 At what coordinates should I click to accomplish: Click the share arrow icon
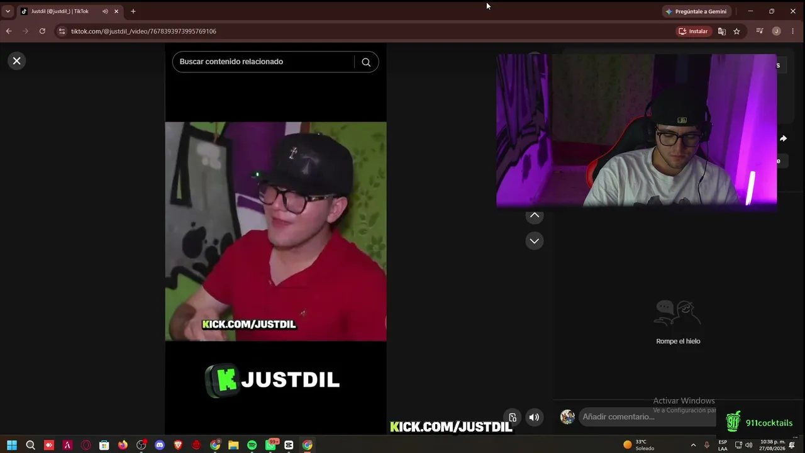coord(783,138)
